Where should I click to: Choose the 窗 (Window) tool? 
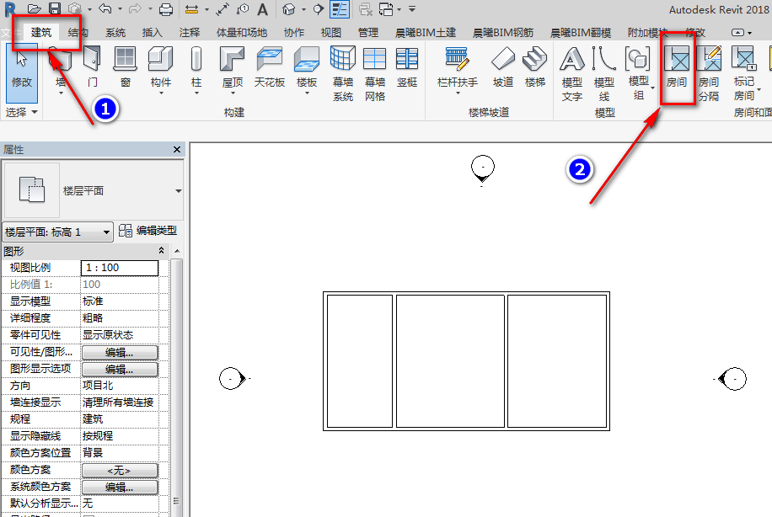coord(125,67)
